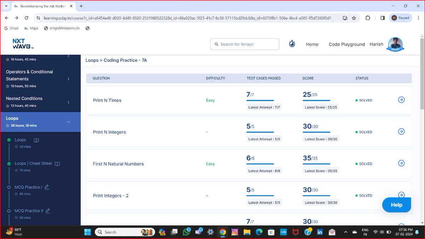Go back in browser history

click(7, 18)
